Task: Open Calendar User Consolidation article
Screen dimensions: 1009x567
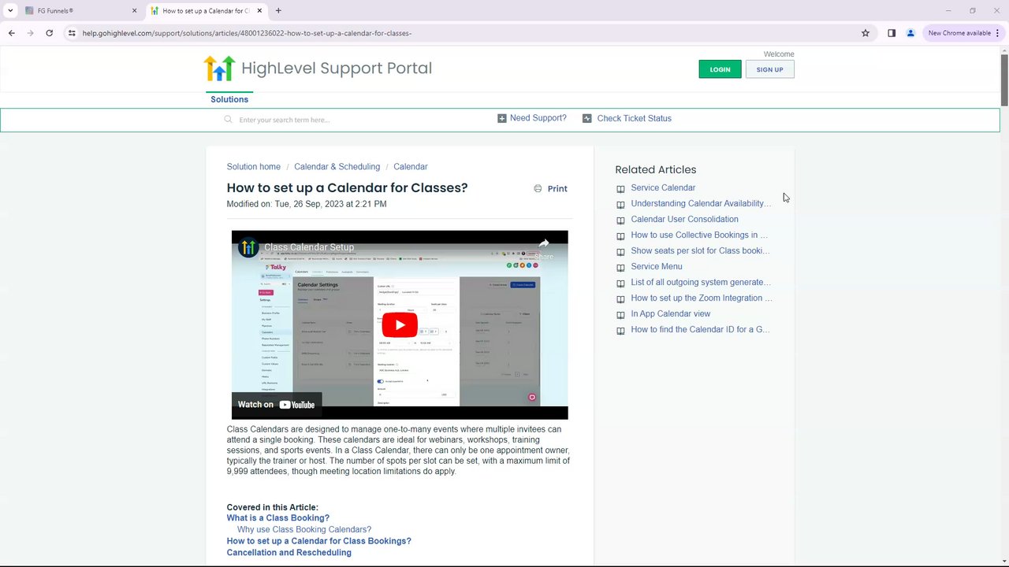Action: (x=684, y=220)
